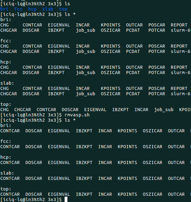Click the blue "fcc" directory name
Screen dimensions: 191x202
18,9
